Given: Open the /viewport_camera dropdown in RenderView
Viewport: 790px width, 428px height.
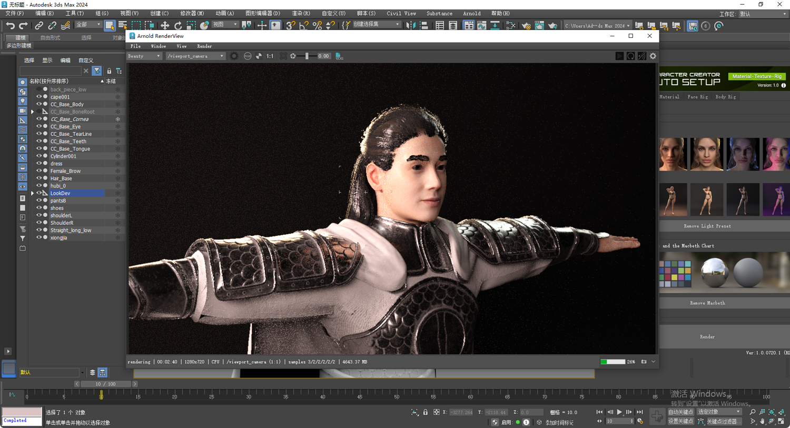Looking at the screenshot, I should [195, 56].
